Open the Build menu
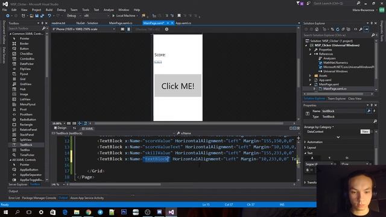The height and width of the screenshot is (217, 386). click(x=49, y=10)
